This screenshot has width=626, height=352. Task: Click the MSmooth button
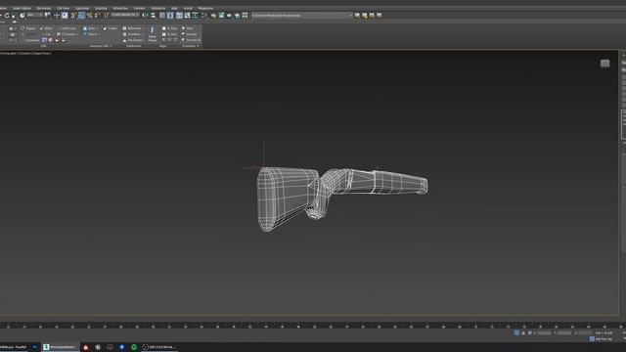[132, 28]
